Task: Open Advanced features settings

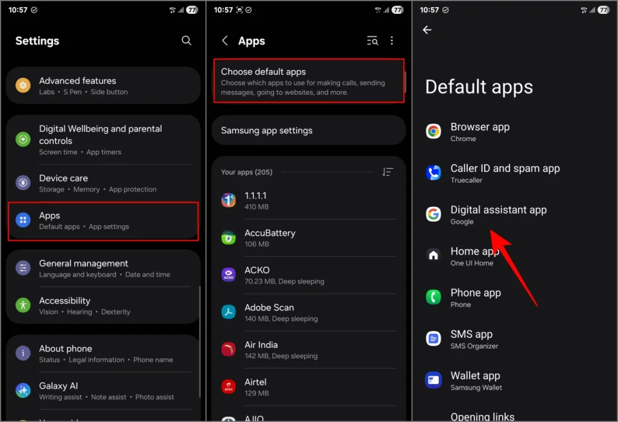Action: click(103, 86)
